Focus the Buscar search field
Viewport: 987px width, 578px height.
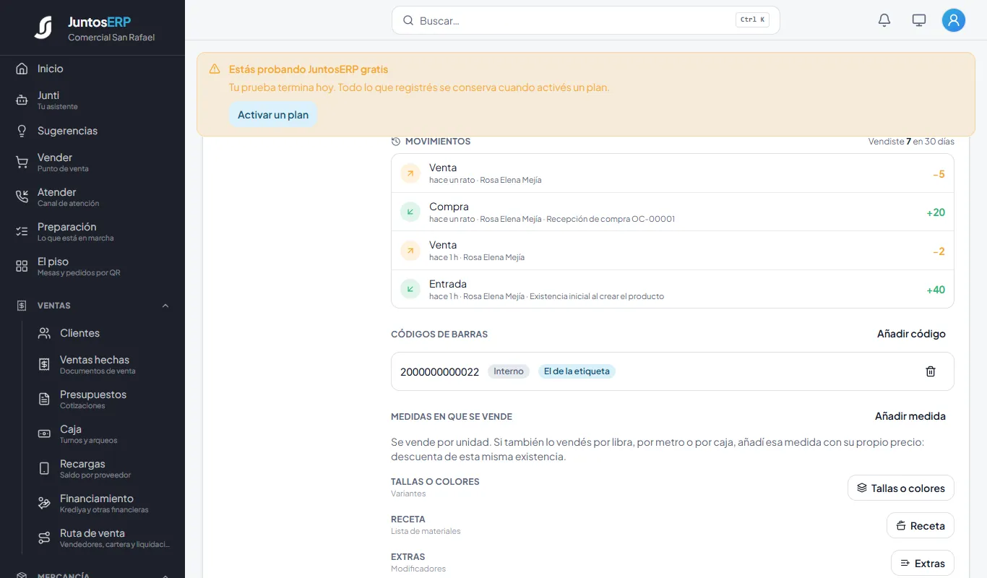coord(585,20)
